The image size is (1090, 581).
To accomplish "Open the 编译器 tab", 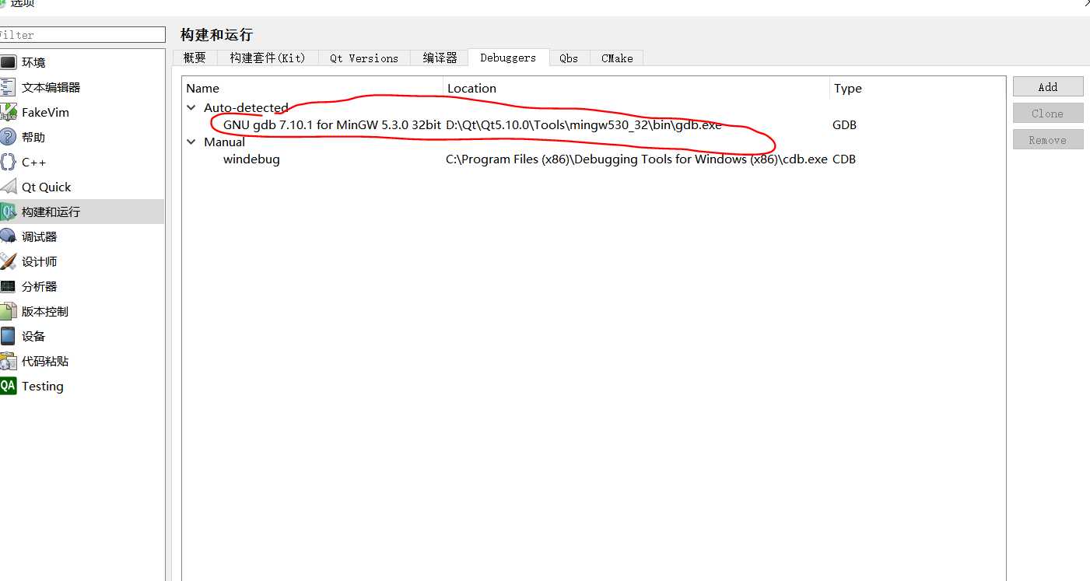I will click(440, 58).
